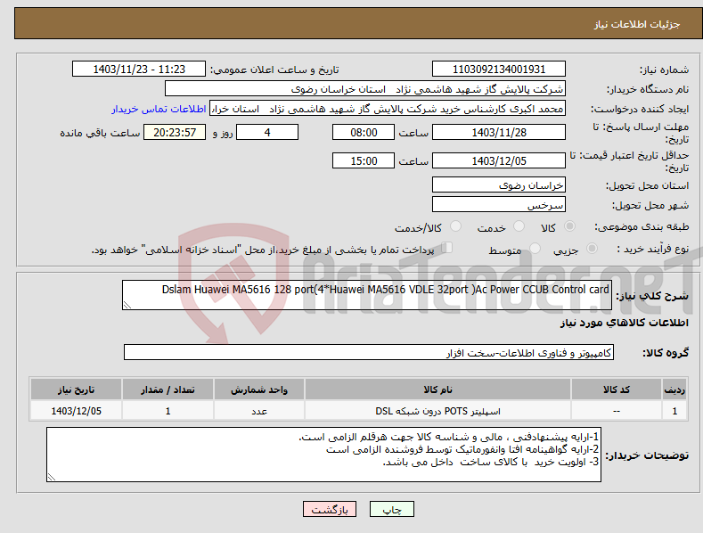The image size is (703, 533).
Task: Click the کد کالا column header
Action: (617, 389)
